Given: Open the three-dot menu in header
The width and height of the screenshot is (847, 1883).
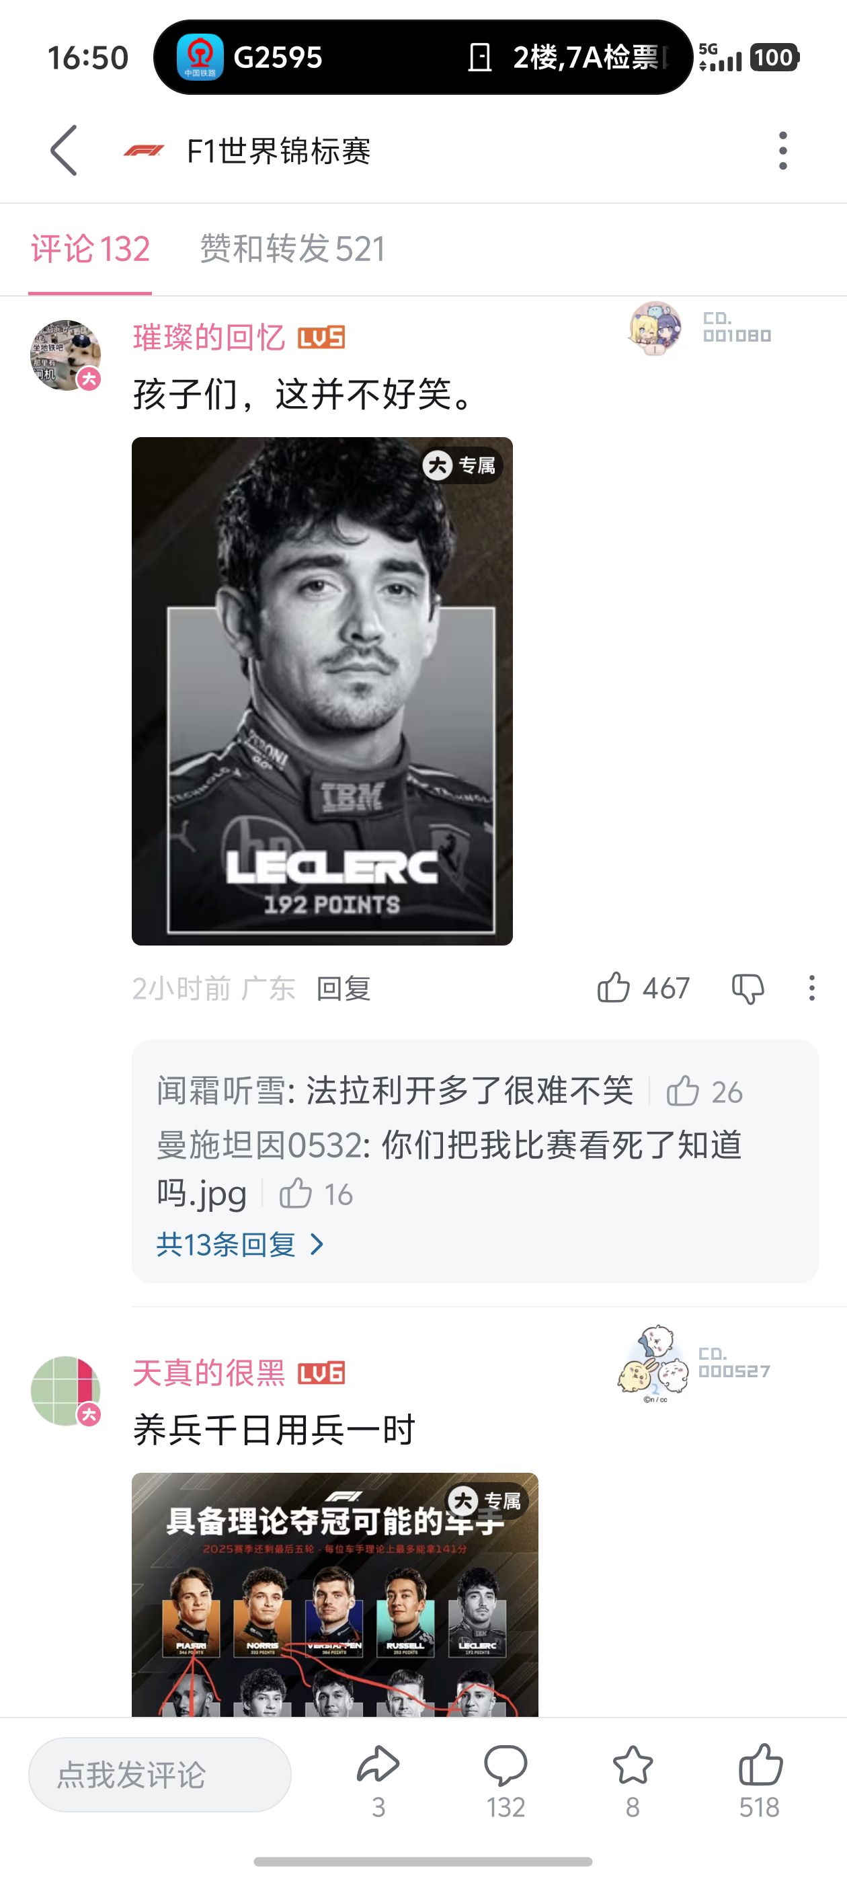Looking at the screenshot, I should pos(782,151).
